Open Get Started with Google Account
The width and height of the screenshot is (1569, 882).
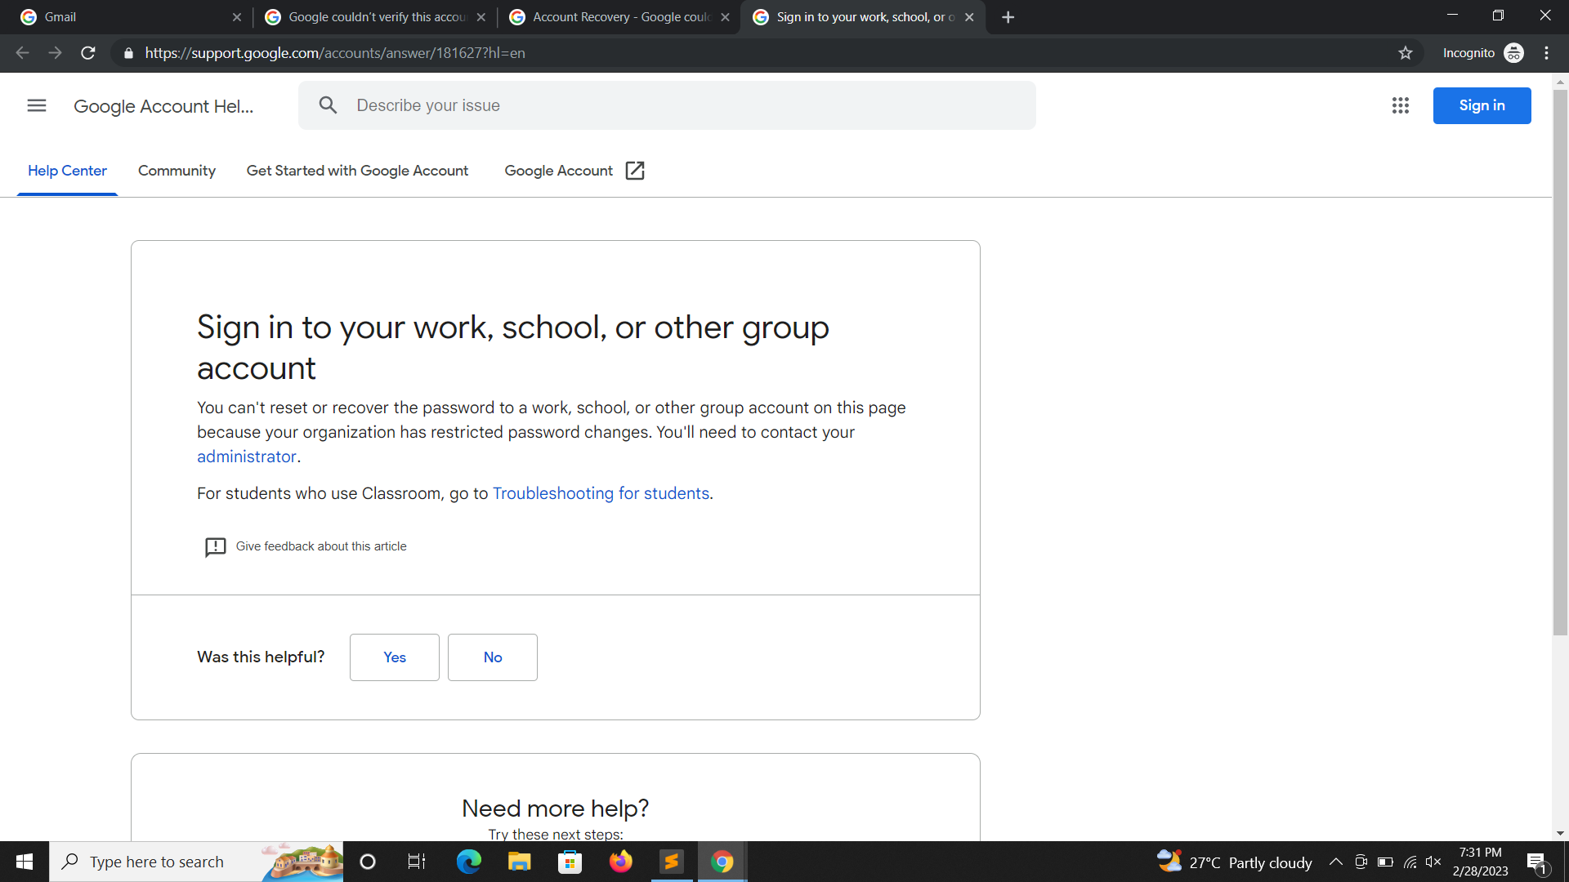tap(357, 171)
